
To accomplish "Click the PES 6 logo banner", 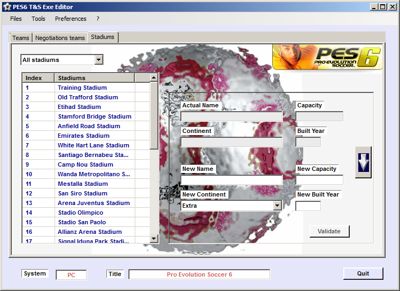I will pos(327,57).
